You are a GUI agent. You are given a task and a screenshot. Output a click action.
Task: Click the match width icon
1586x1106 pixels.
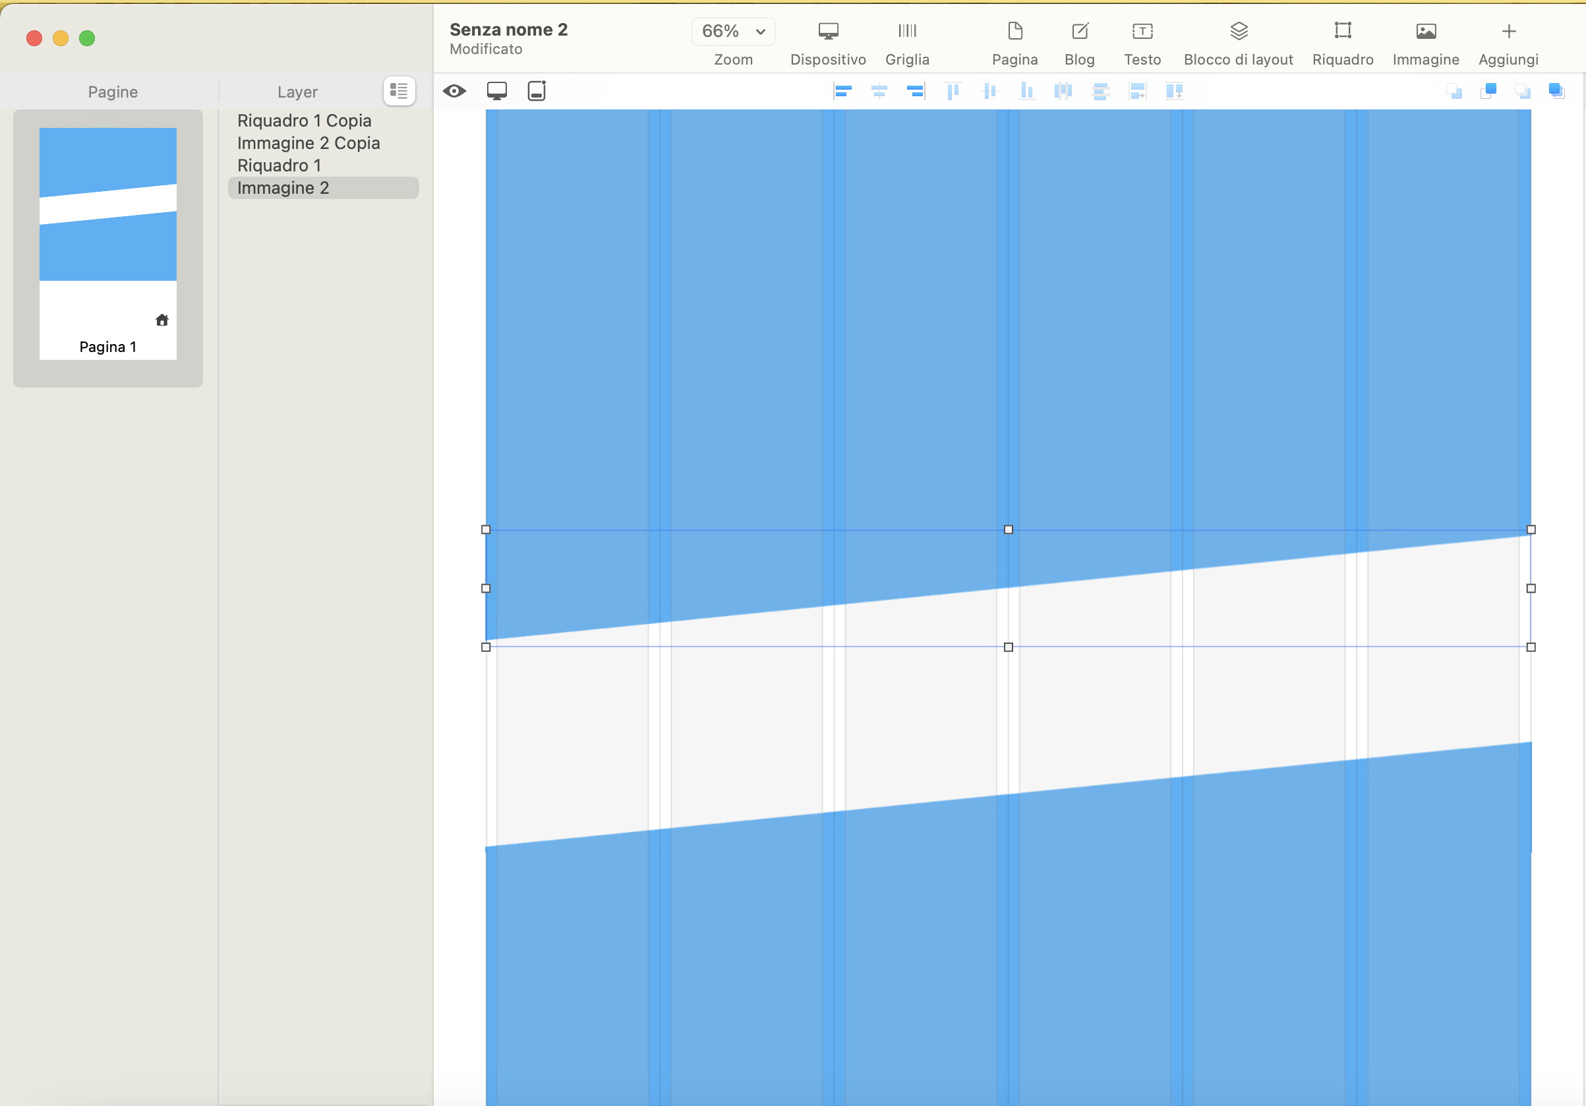tap(1137, 91)
